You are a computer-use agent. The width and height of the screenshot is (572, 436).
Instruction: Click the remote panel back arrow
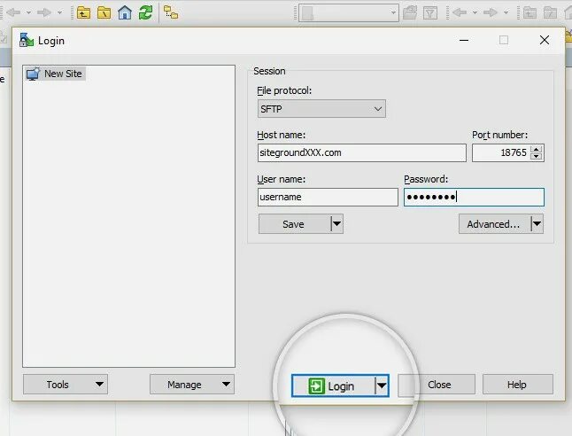(x=460, y=12)
